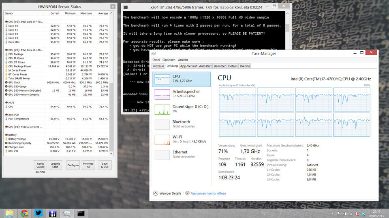This screenshot has width=389, height=218.
Task: Start logging with Logging Start button
Action: point(55,165)
